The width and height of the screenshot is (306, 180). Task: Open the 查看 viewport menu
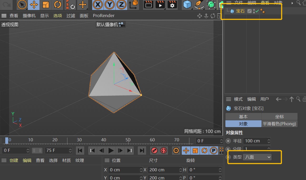click(x=14, y=16)
